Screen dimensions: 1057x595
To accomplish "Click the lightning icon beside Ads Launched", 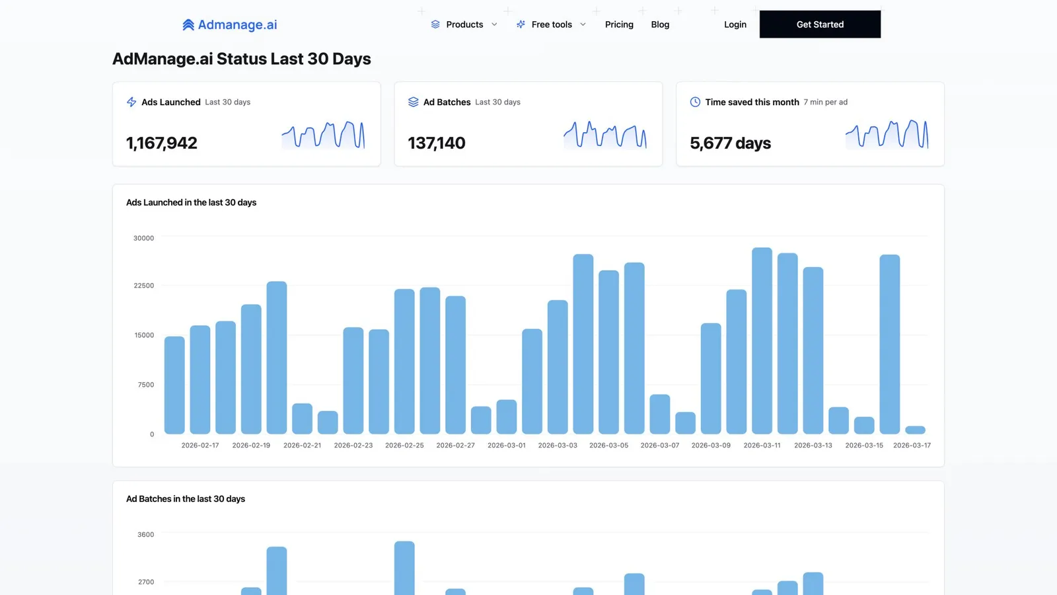I will click(x=131, y=102).
